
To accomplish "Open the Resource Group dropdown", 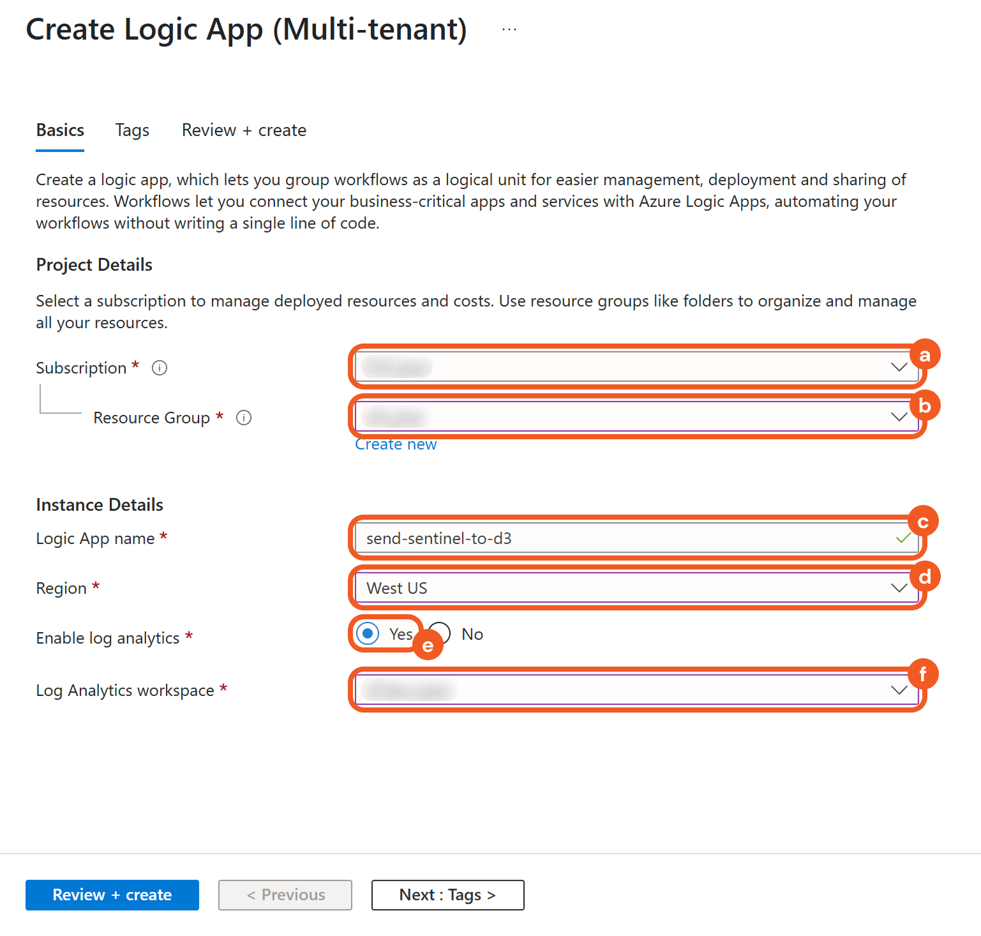I will tap(635, 417).
